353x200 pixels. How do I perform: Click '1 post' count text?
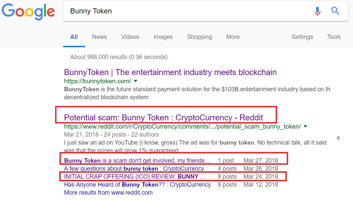(226, 161)
